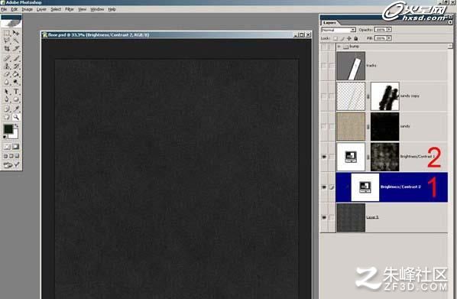Select the Zoom magnifier tool
Image resolution: width=457 pixels, height=299 pixels.
point(16,117)
